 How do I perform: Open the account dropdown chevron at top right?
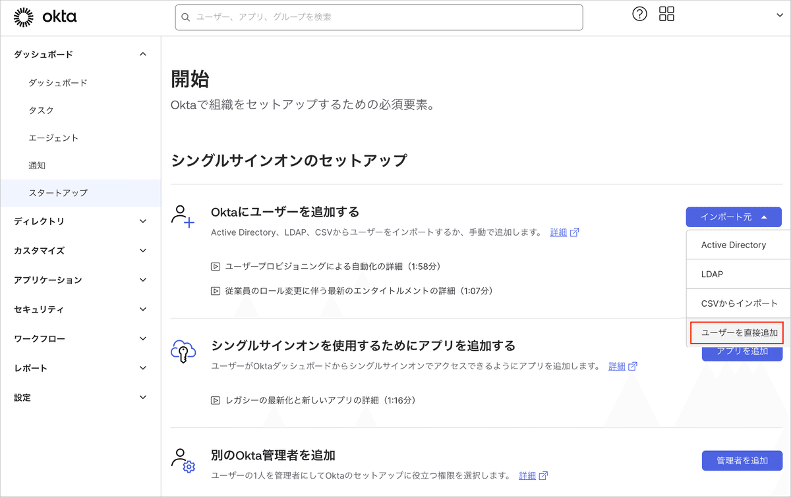pos(780,16)
